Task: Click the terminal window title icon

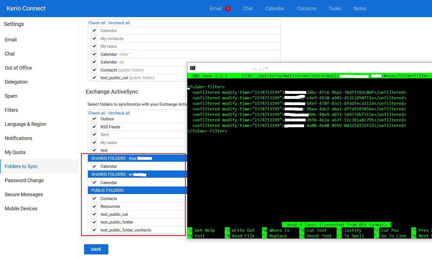Action: tap(193, 68)
